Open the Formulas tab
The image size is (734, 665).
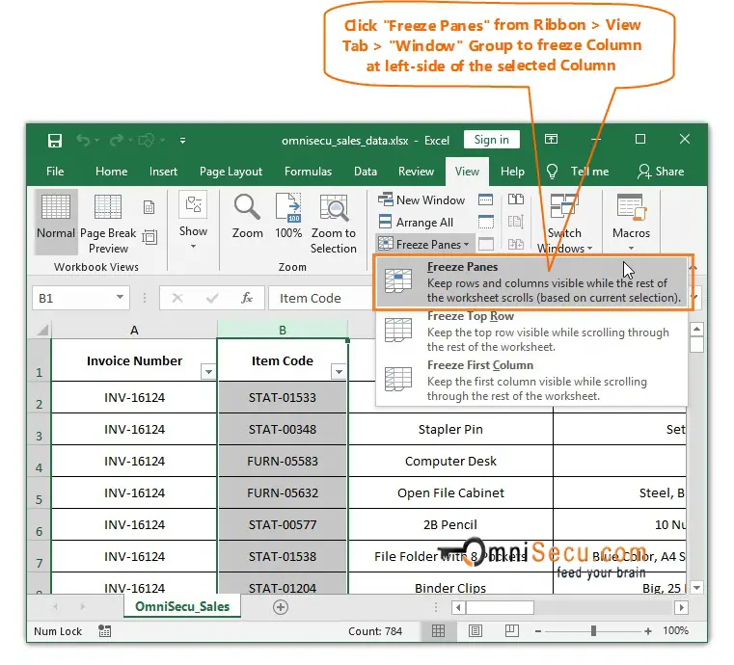pyautogui.click(x=308, y=172)
